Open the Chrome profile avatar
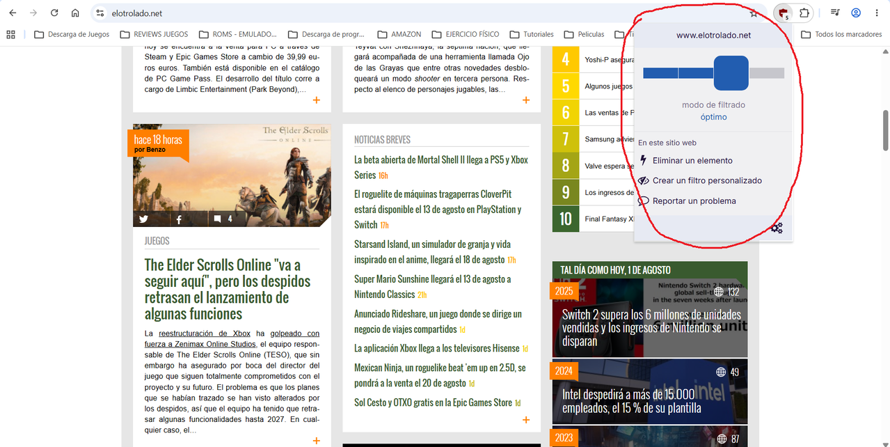Screen dimensions: 890x447 coord(856,13)
